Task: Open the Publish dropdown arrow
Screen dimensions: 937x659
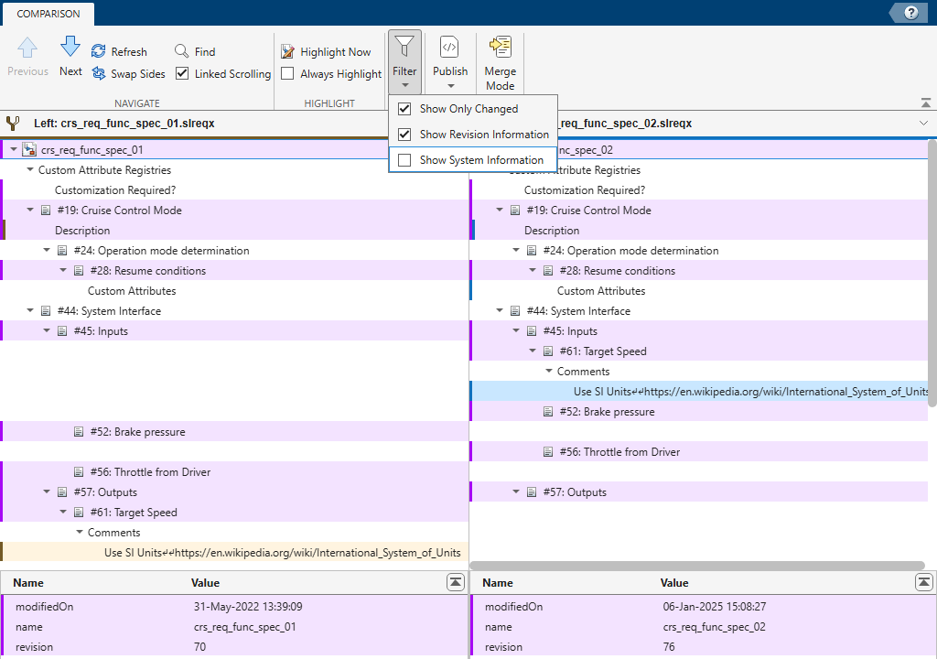Action: [450, 85]
